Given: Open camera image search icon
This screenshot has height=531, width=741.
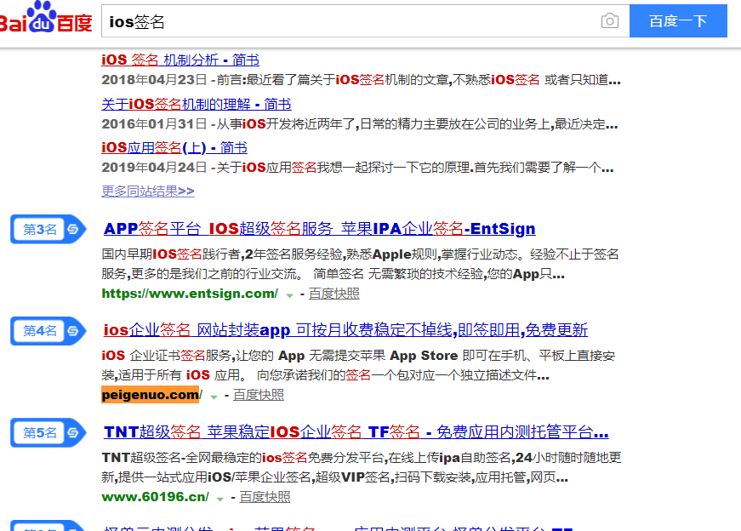Looking at the screenshot, I should pyautogui.click(x=610, y=21).
